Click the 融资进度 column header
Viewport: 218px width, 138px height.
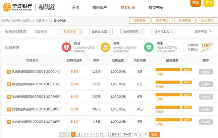172,60
